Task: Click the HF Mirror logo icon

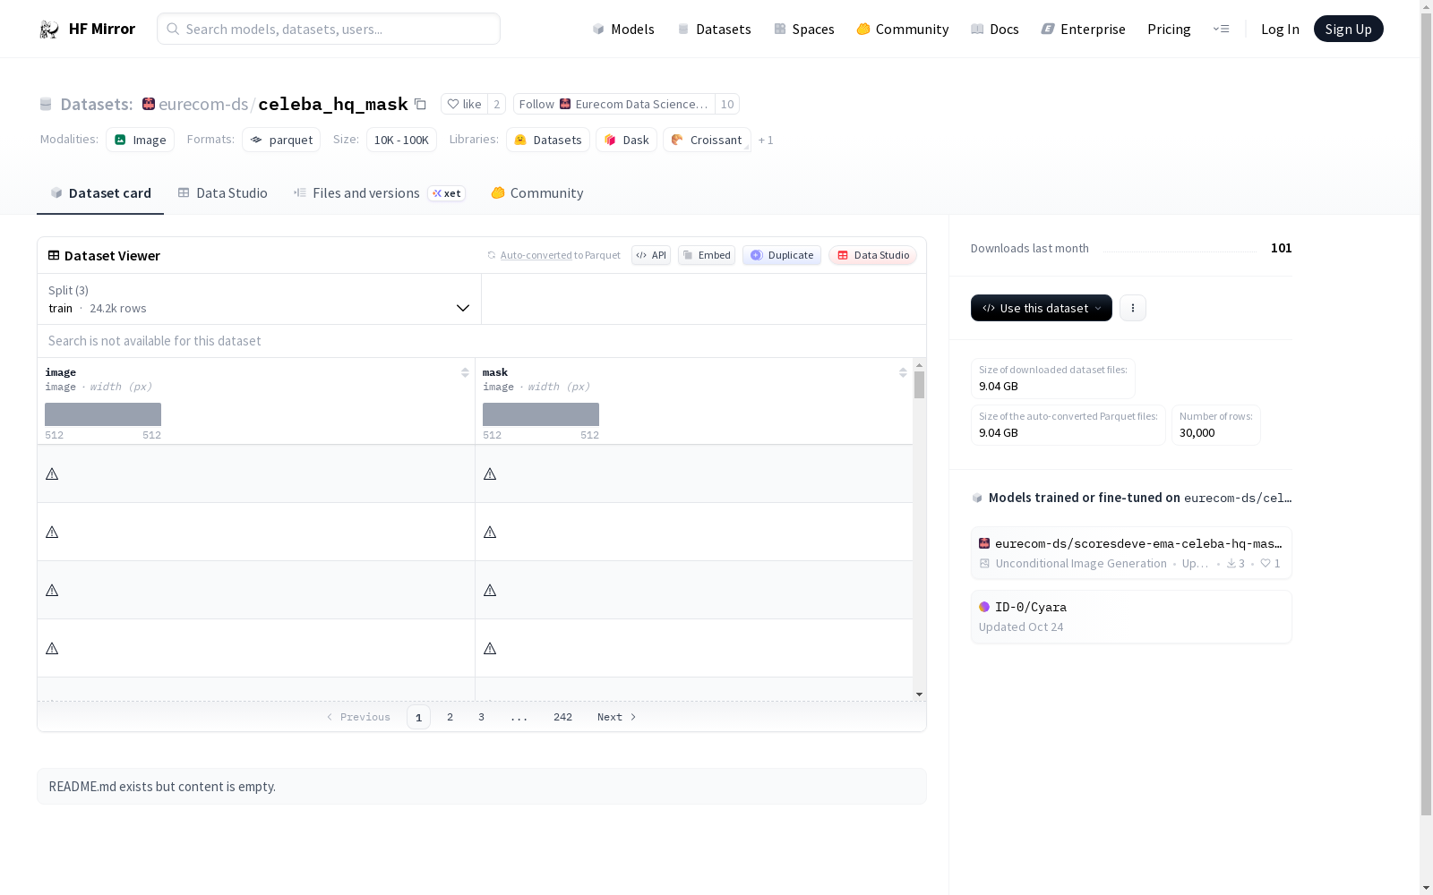Action: pos(49,30)
